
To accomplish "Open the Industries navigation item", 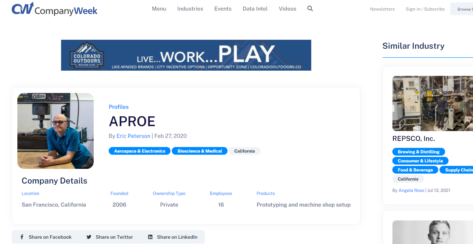I will click(190, 9).
